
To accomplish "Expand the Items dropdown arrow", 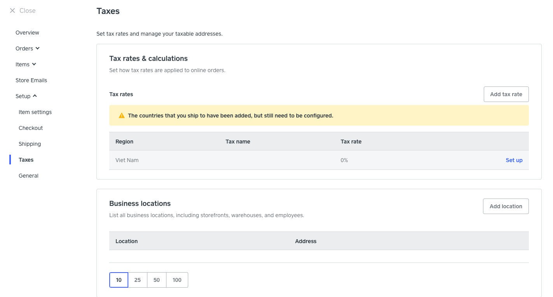I will [35, 64].
